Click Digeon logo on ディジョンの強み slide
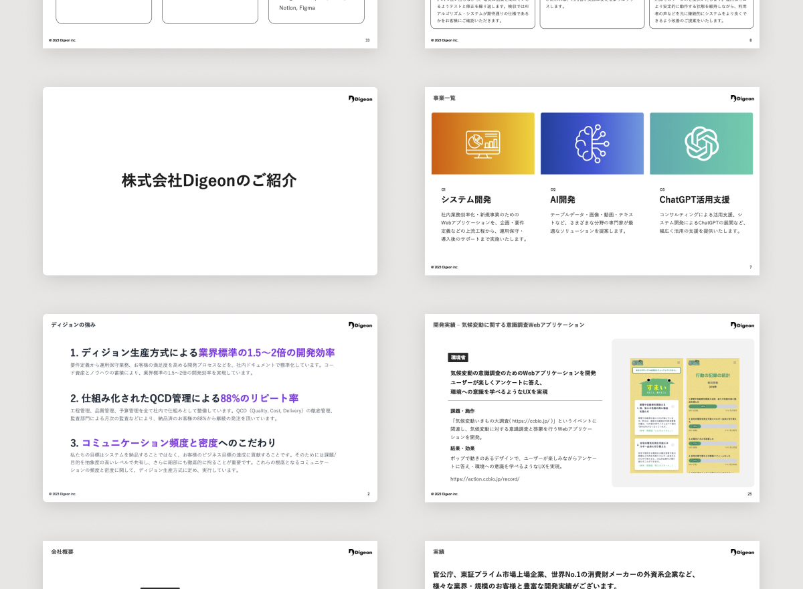The width and height of the screenshot is (803, 589). point(360,325)
